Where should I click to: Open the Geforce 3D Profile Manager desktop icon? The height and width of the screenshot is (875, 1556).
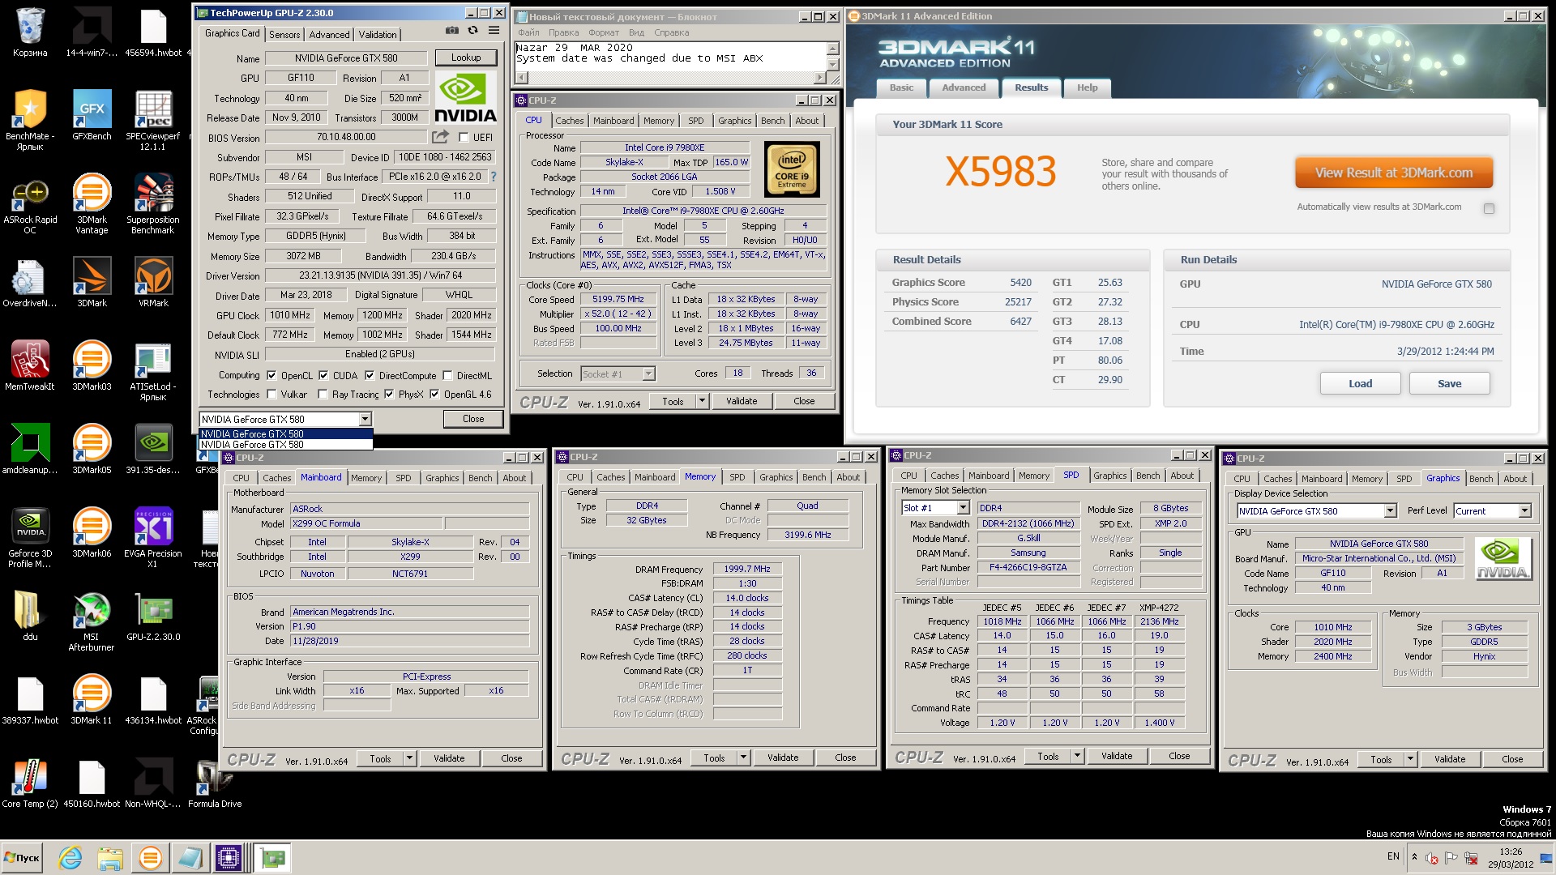click(30, 538)
